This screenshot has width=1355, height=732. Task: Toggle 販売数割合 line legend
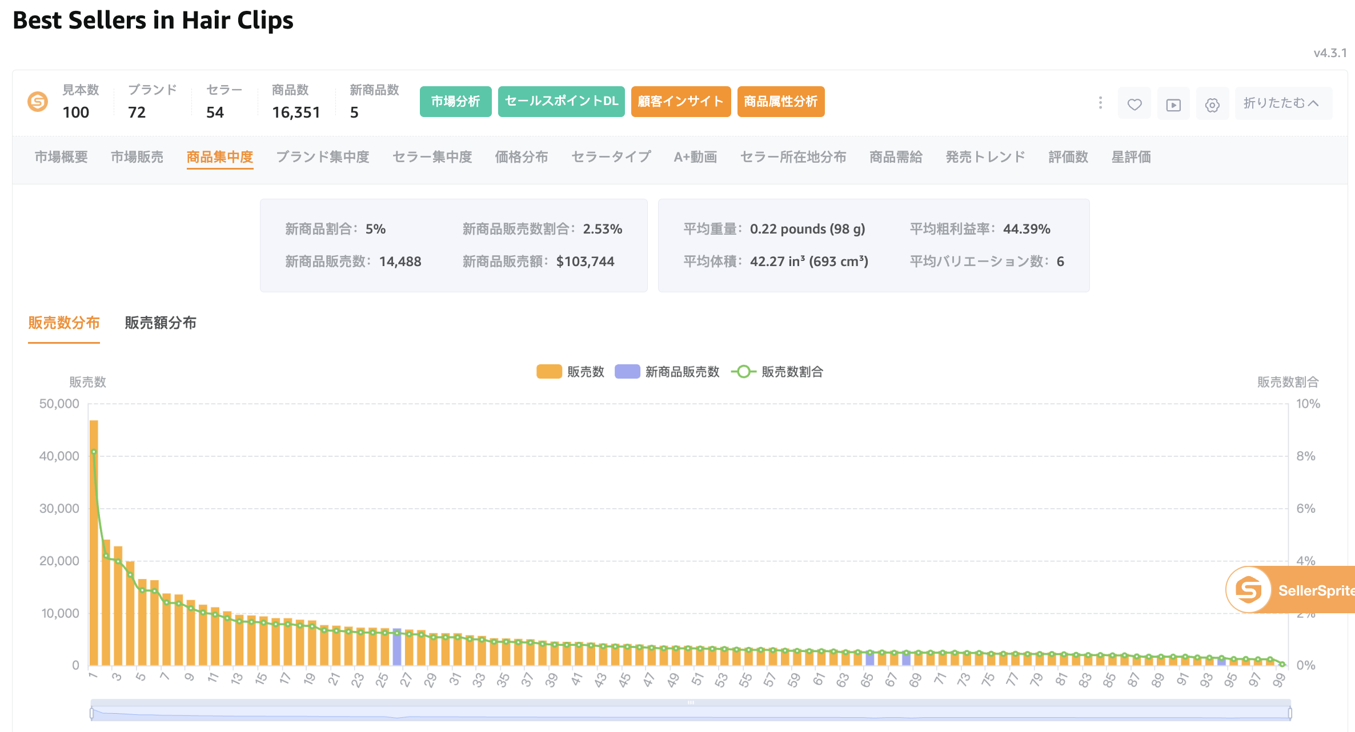(x=777, y=372)
